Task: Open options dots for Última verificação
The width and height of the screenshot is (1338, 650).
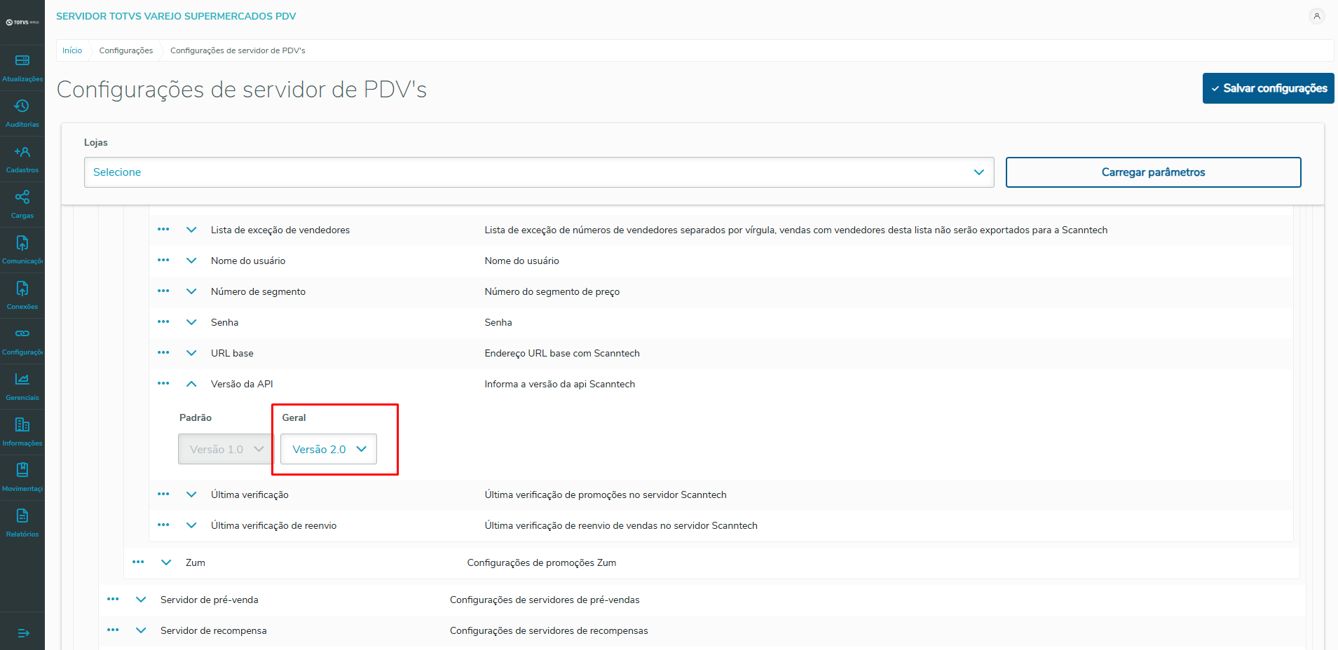Action: (x=163, y=494)
